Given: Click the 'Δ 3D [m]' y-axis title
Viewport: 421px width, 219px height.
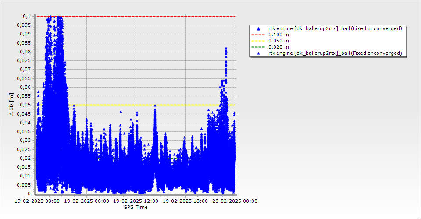Looking at the screenshot, I should (x=11, y=104).
